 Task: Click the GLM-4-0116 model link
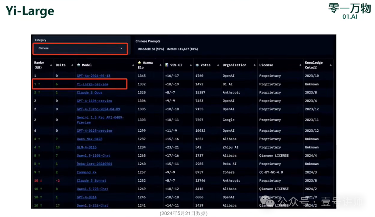(x=86, y=147)
